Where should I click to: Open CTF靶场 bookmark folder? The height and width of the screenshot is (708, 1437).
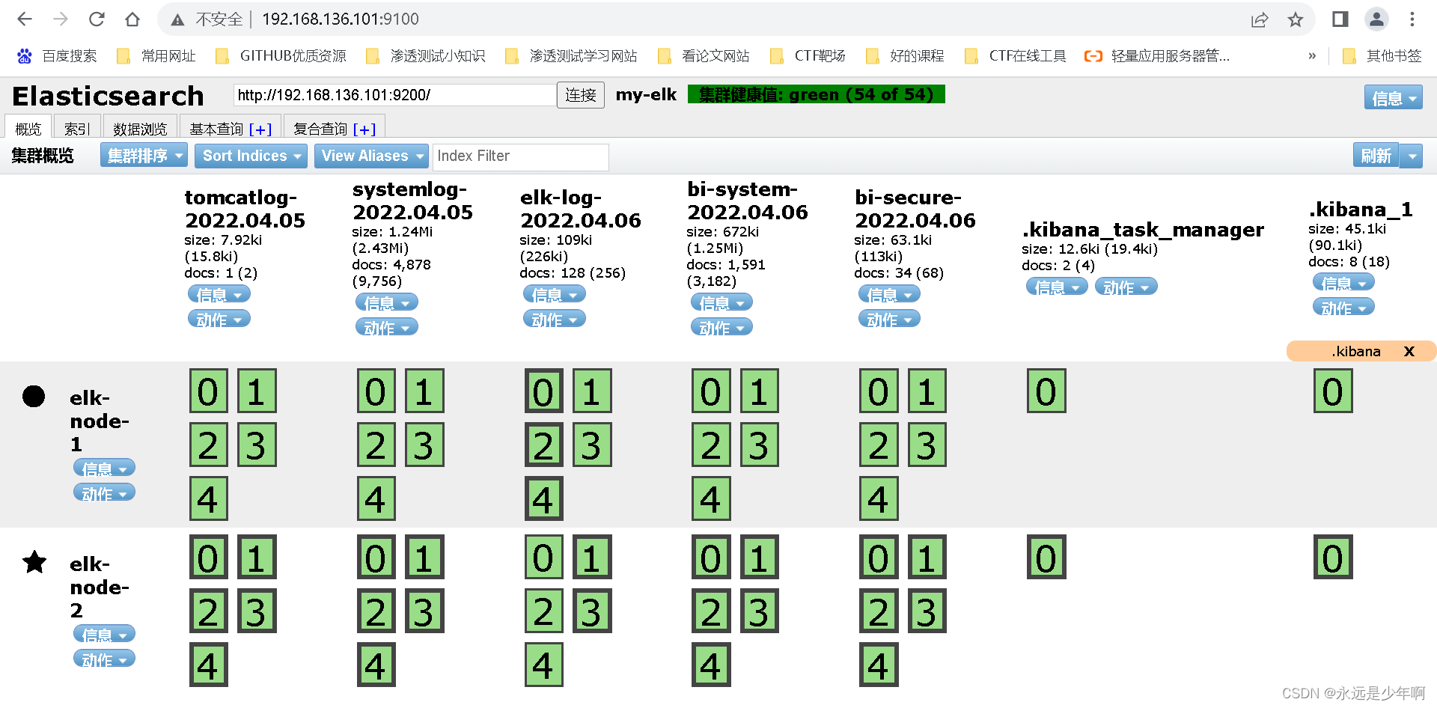[808, 56]
